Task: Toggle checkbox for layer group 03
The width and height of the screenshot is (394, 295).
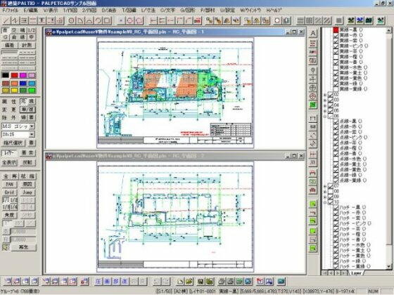Action: [x=331, y=100]
